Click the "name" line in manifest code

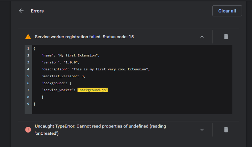tap(71, 55)
